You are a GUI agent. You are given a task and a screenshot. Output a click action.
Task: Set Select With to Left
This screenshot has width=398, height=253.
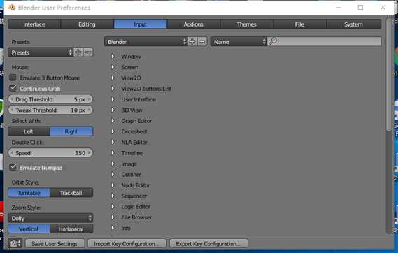(x=29, y=131)
